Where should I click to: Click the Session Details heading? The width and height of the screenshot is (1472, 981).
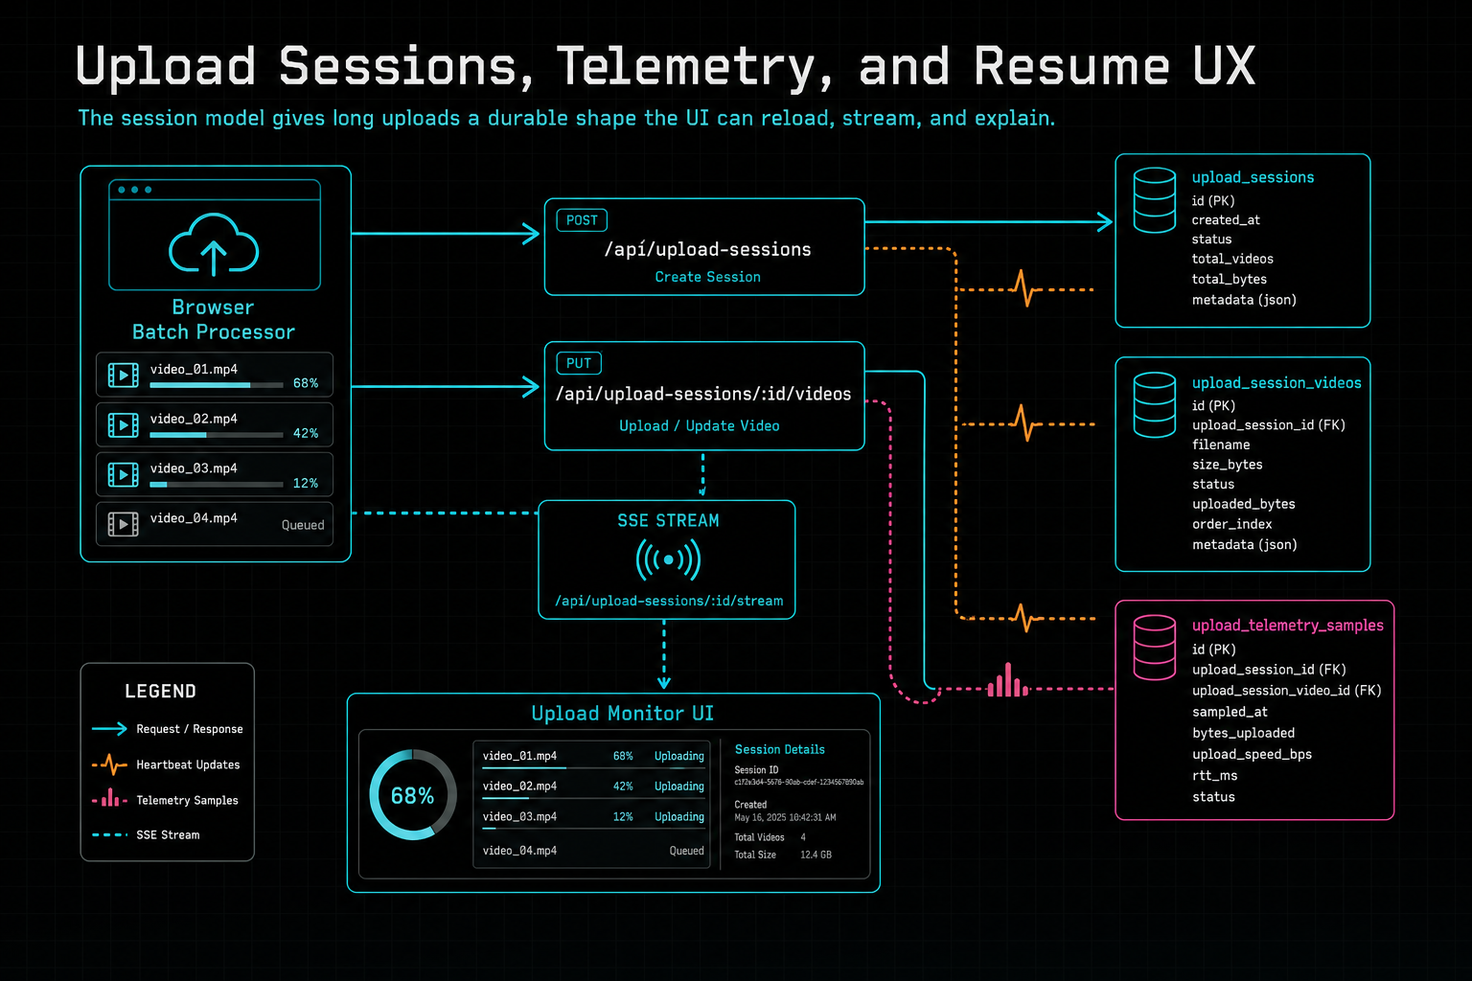[779, 749]
